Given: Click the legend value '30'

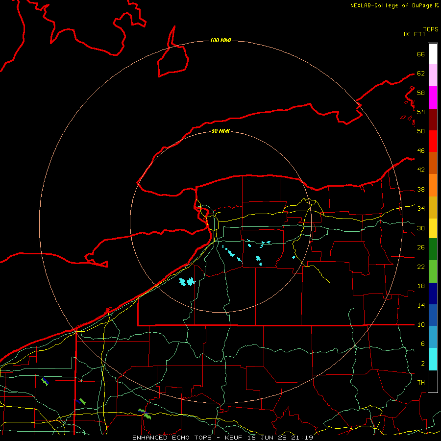Looking at the screenshot, I should click(x=421, y=228).
